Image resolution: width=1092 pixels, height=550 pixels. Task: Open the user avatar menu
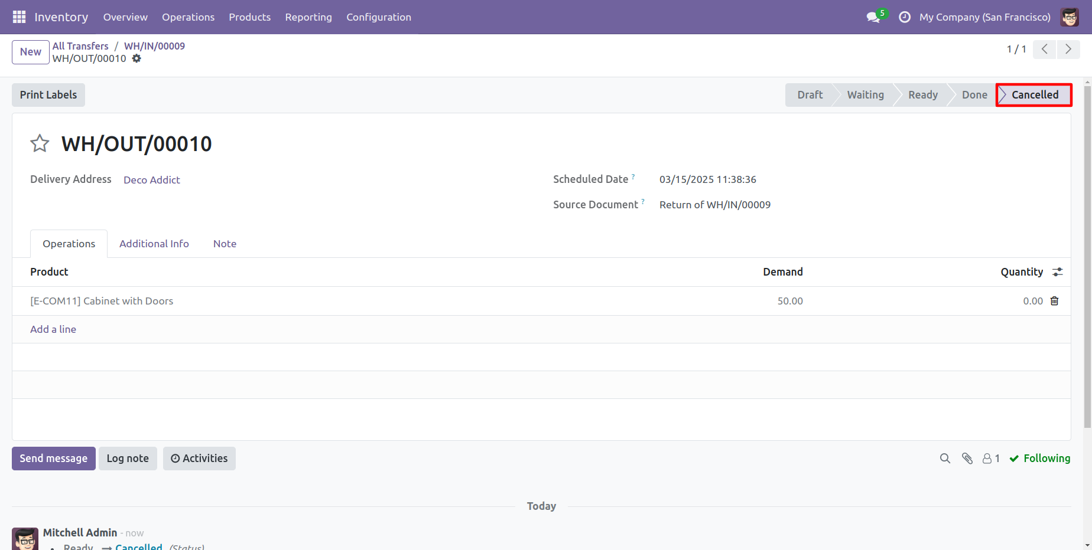click(1070, 17)
